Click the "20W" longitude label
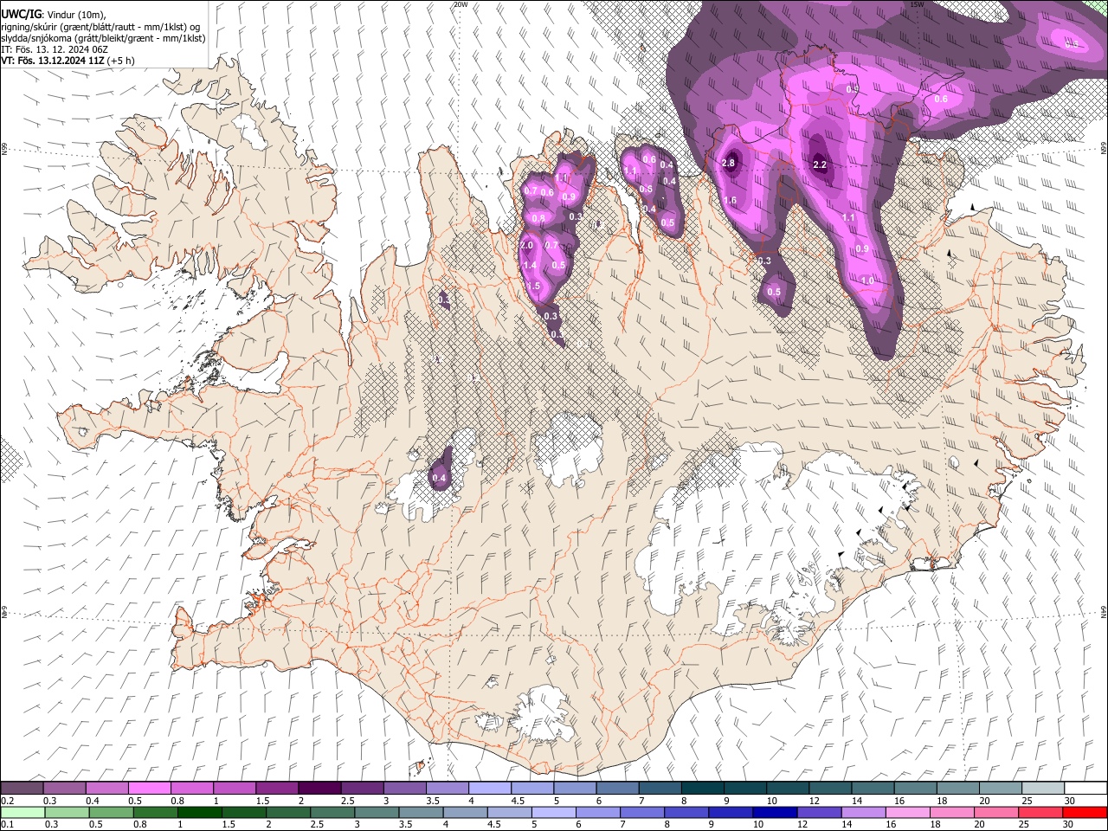 461,4
